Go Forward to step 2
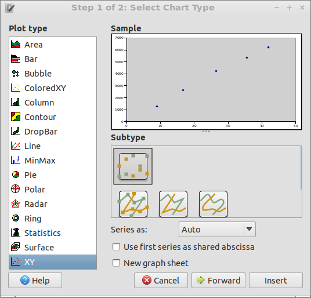 pyautogui.click(x=218, y=281)
